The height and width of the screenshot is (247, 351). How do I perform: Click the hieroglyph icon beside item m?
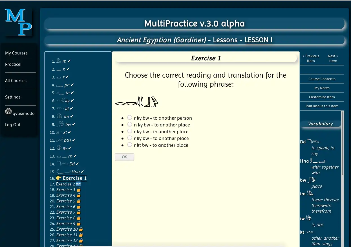click(x=59, y=61)
